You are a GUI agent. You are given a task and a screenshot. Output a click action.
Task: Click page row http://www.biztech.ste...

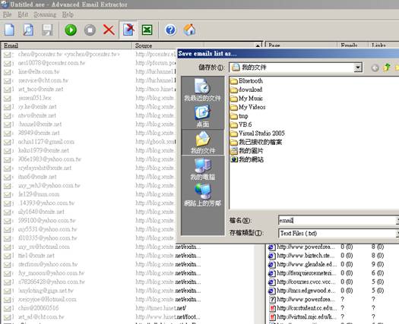pyautogui.click(x=302, y=256)
